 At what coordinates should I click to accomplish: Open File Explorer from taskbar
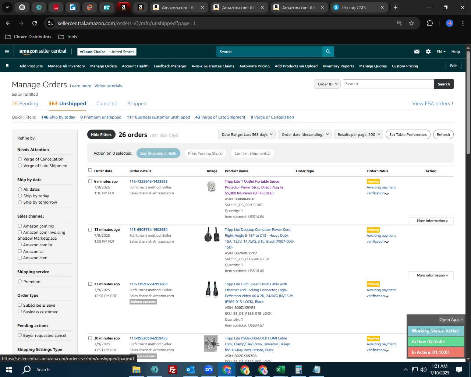pos(137,370)
